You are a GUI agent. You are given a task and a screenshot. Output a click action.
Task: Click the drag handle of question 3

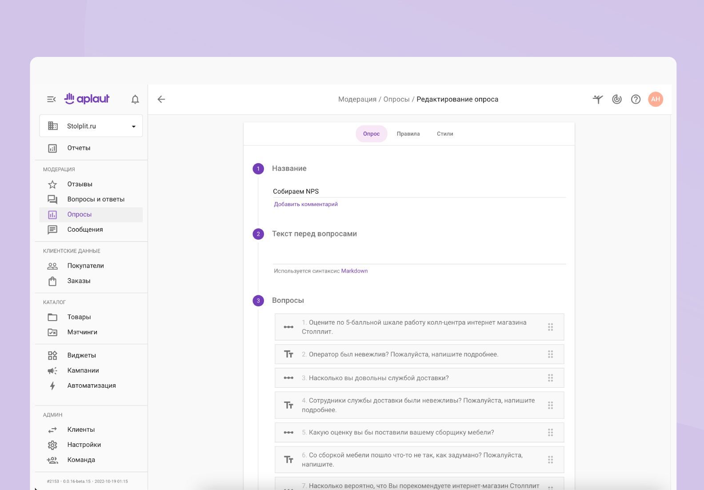[x=550, y=378]
